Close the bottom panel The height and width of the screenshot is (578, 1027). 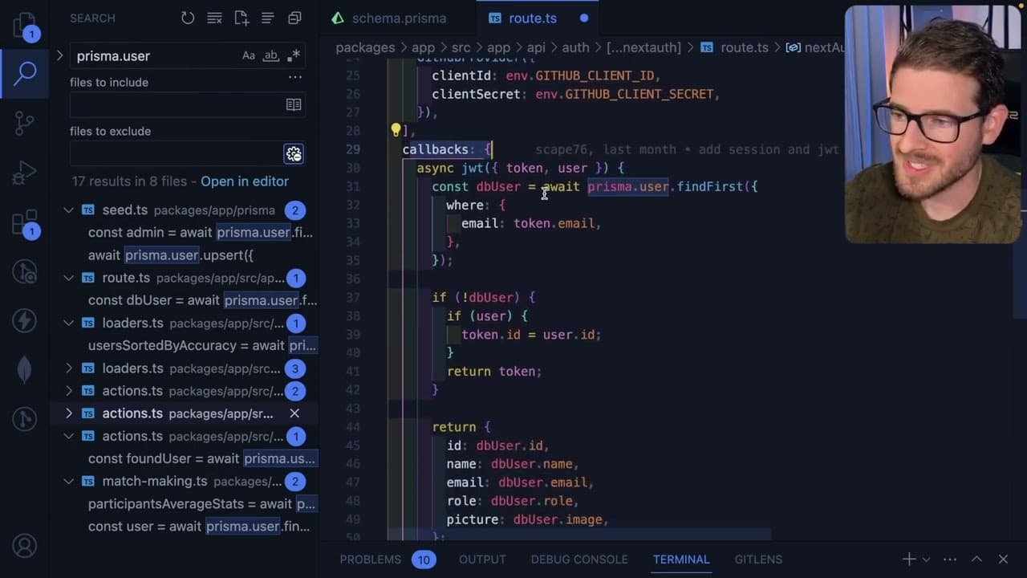[x=1003, y=559]
